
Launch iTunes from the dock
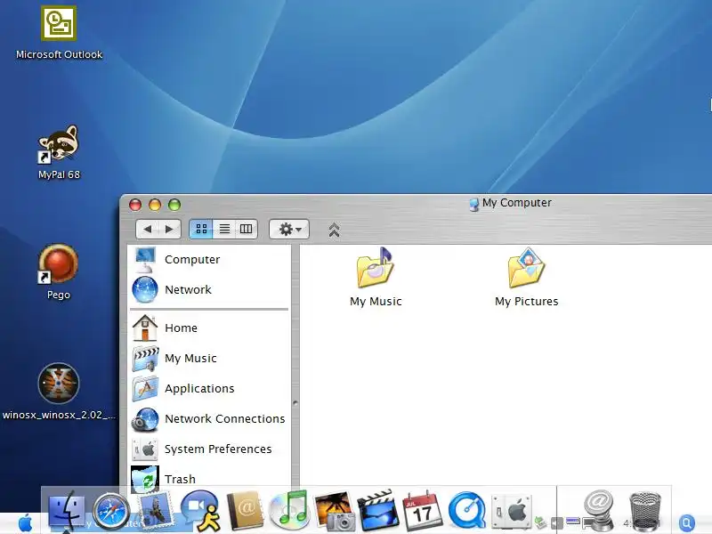289,510
